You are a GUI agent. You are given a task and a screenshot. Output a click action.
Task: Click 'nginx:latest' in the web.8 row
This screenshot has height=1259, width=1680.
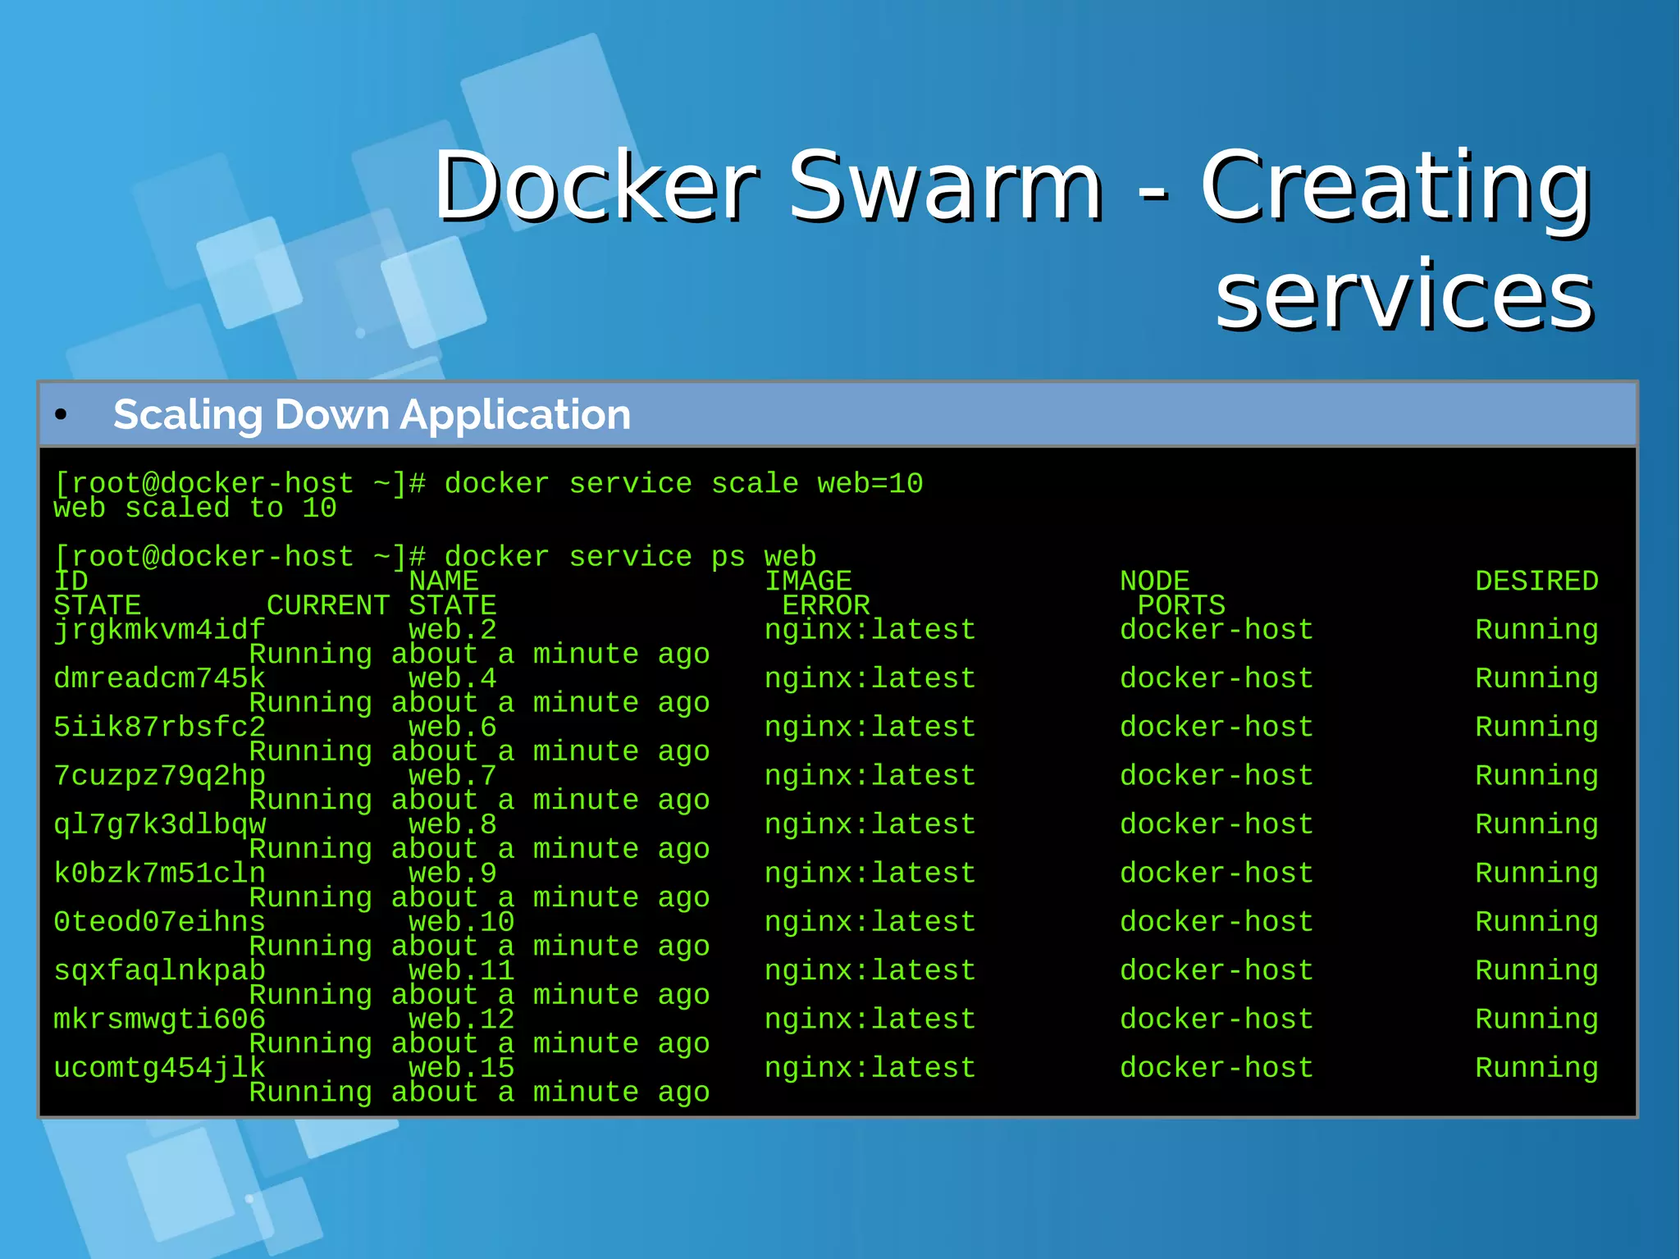tap(870, 824)
